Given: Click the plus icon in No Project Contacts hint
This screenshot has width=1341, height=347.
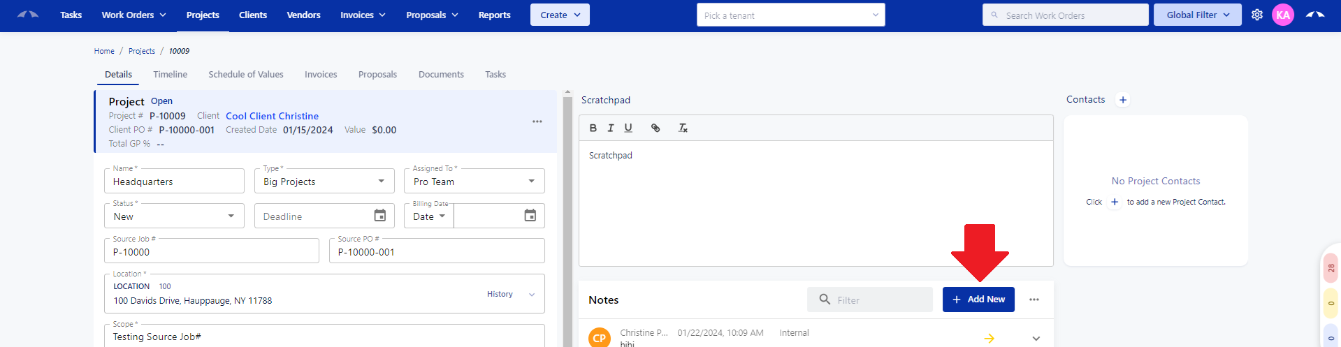Looking at the screenshot, I should click(1115, 202).
